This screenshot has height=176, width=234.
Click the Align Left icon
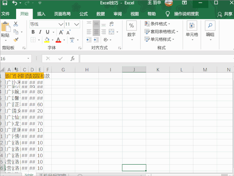pos(89,32)
